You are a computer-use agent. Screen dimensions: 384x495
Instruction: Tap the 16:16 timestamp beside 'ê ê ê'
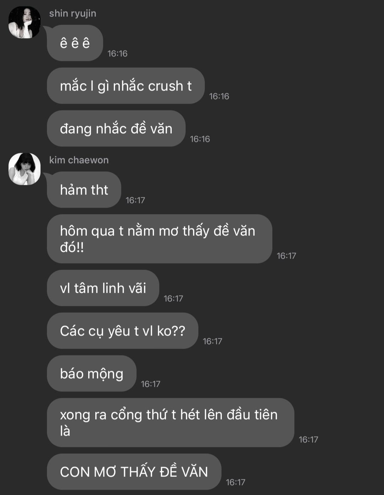pyautogui.click(x=117, y=54)
